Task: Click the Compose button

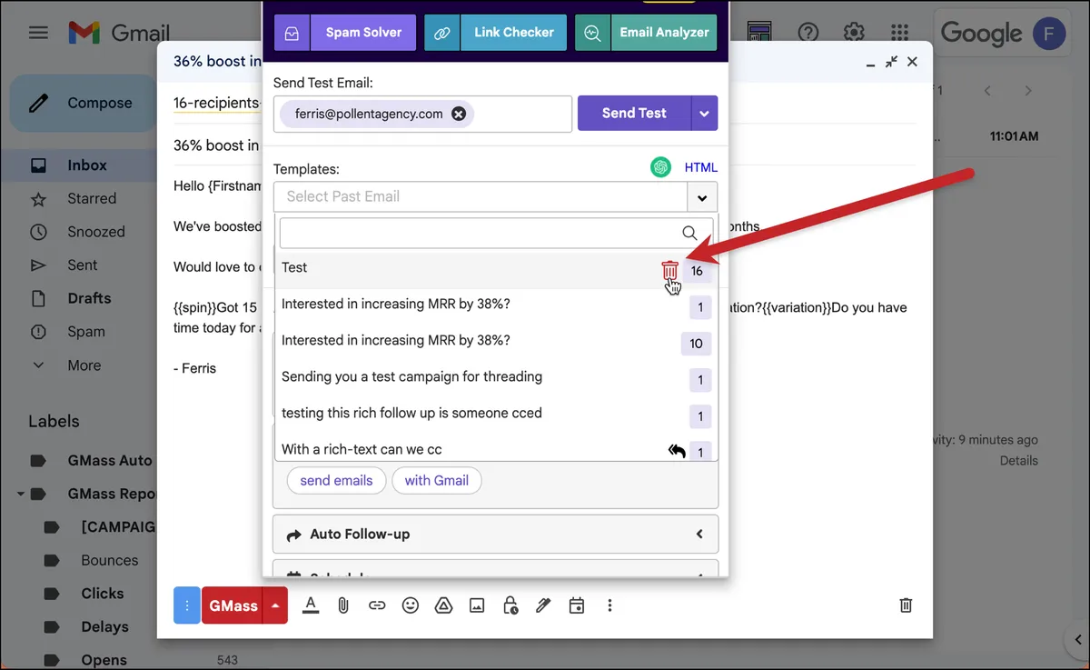Action: [84, 104]
